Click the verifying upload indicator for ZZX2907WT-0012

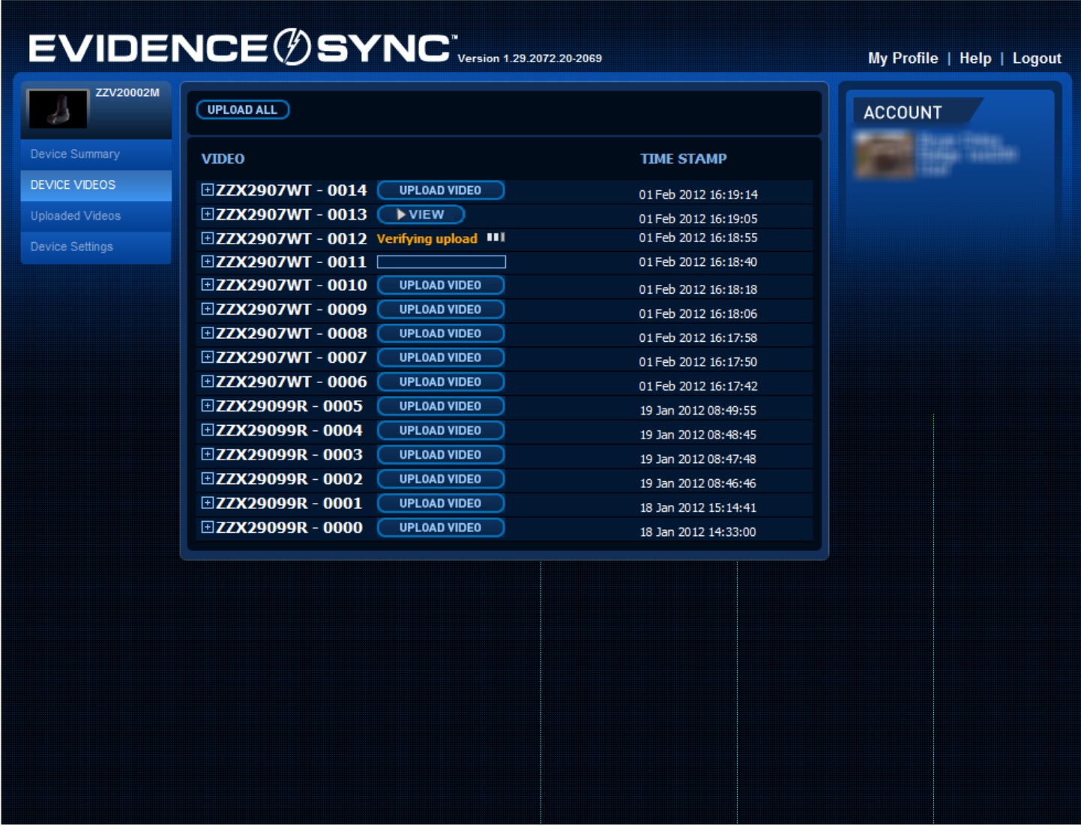click(421, 238)
